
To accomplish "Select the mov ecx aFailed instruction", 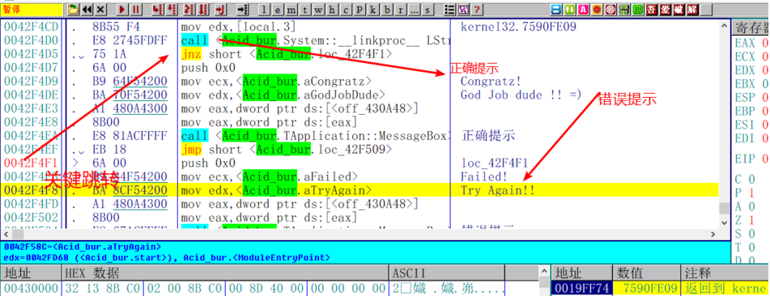I will [270, 176].
